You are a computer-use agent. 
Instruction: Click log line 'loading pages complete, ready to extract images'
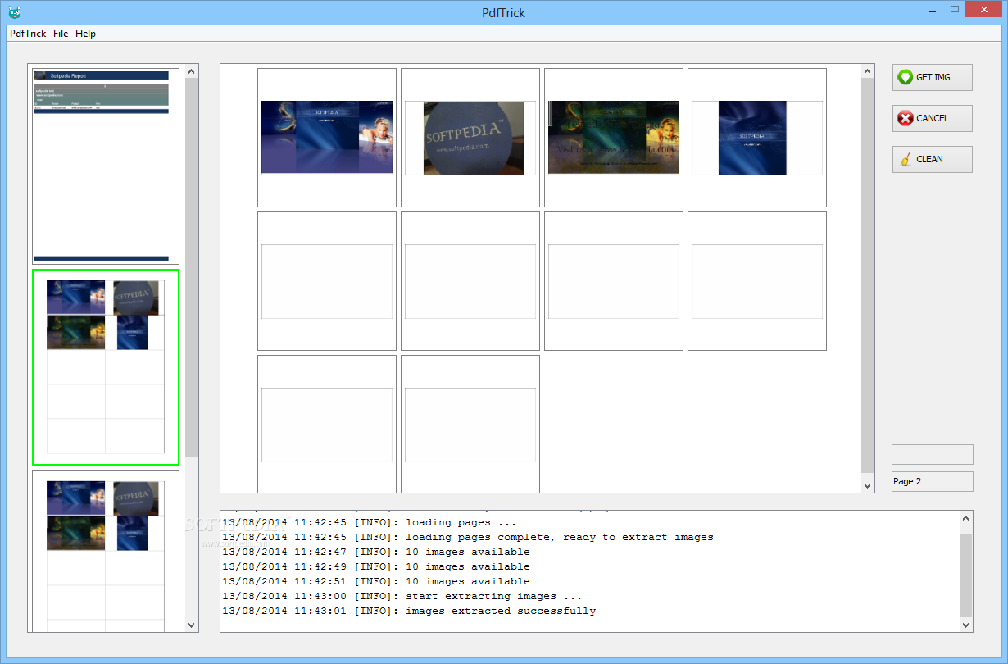tap(468, 537)
